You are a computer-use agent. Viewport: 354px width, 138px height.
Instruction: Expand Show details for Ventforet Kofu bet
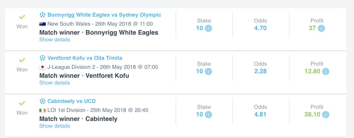click(x=55, y=83)
